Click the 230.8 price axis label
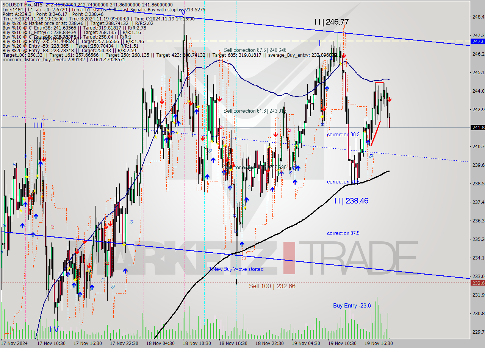Screen dimensions: 485x348 point(478,313)
